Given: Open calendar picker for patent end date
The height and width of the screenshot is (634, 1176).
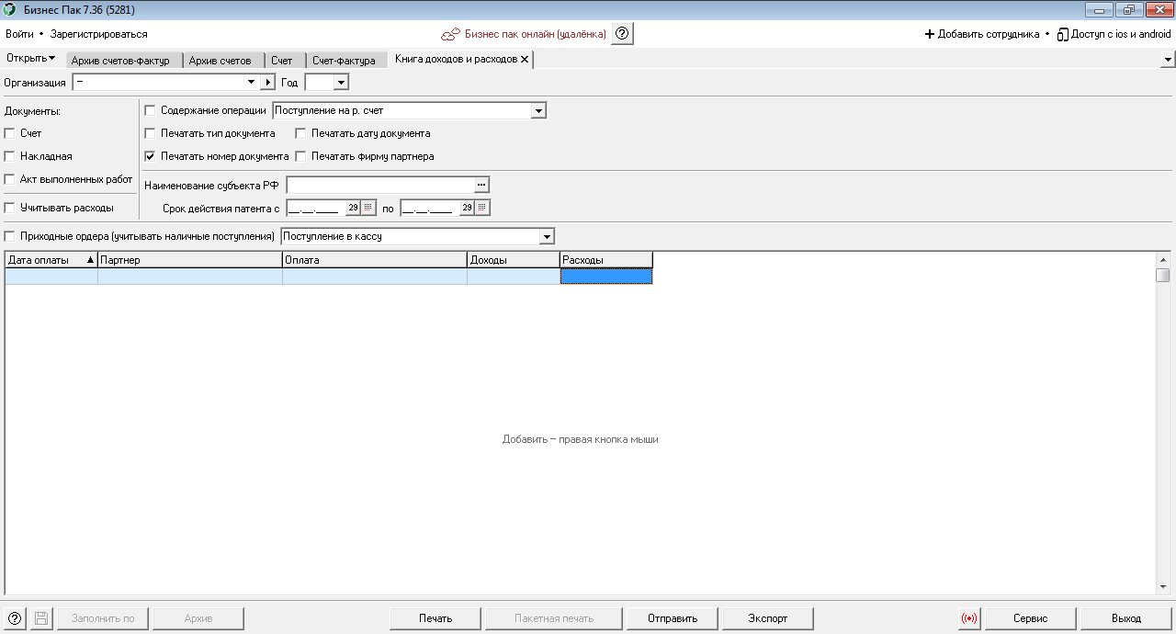Looking at the screenshot, I should coord(482,208).
